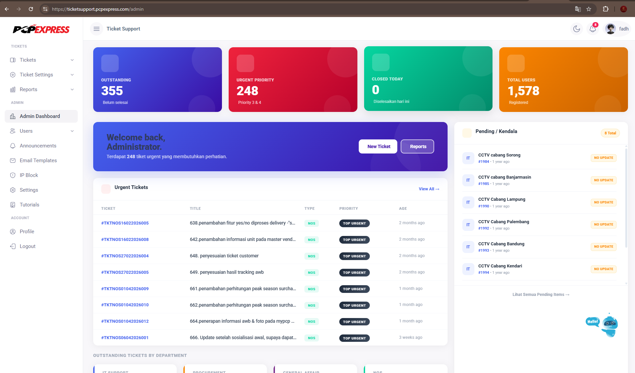
Task: Open pending item CCTV Cabang Palembang
Action: [539, 225]
